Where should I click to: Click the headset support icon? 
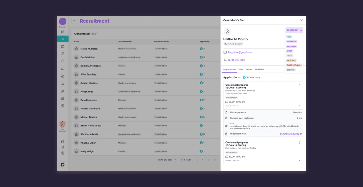[63, 142]
